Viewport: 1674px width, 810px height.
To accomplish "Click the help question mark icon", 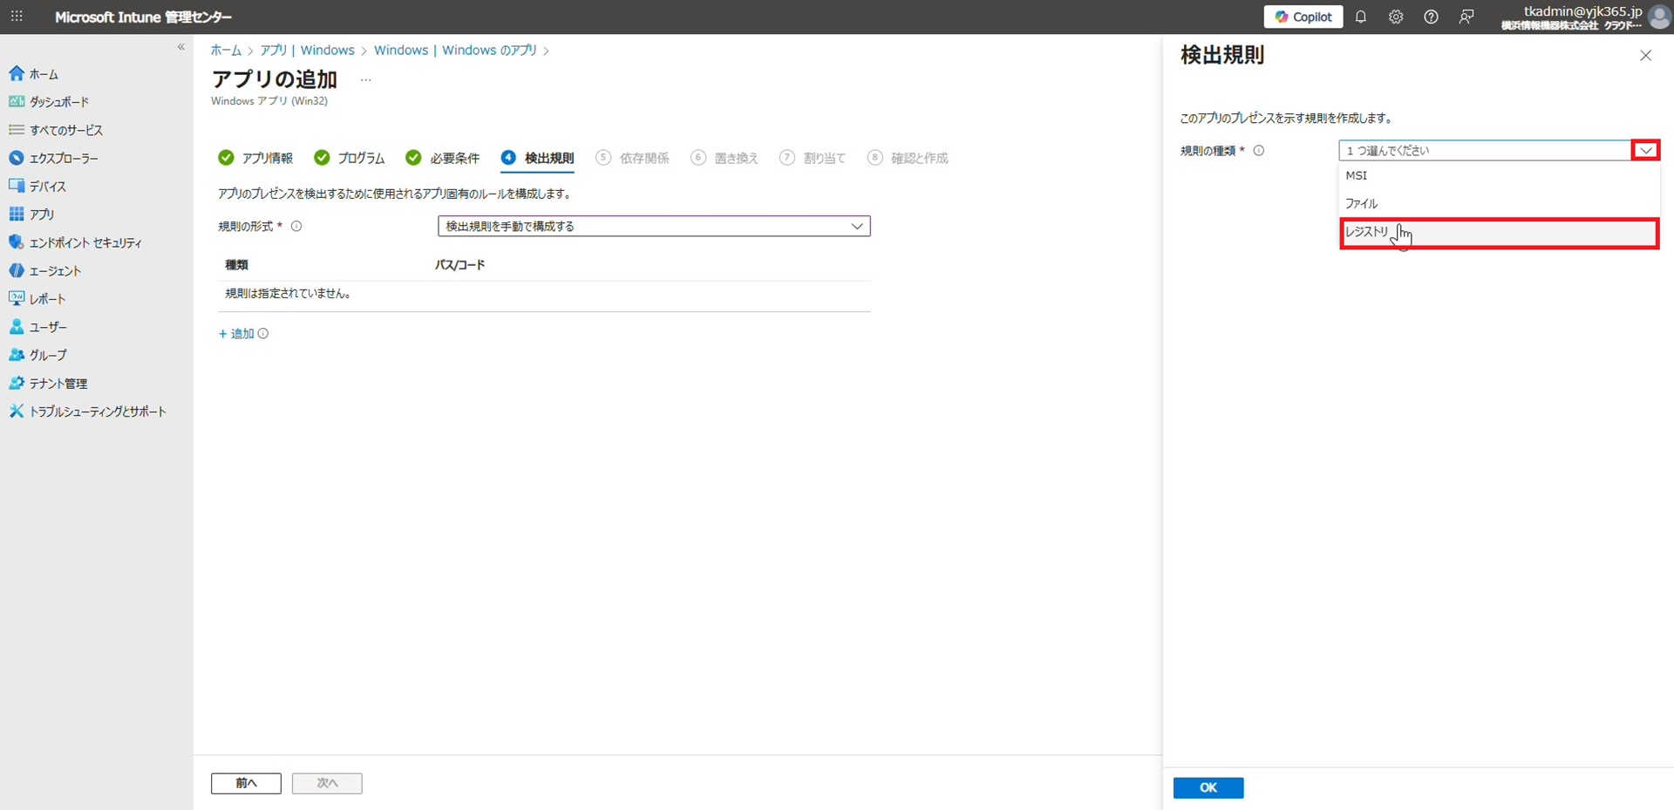I will coord(1431,17).
